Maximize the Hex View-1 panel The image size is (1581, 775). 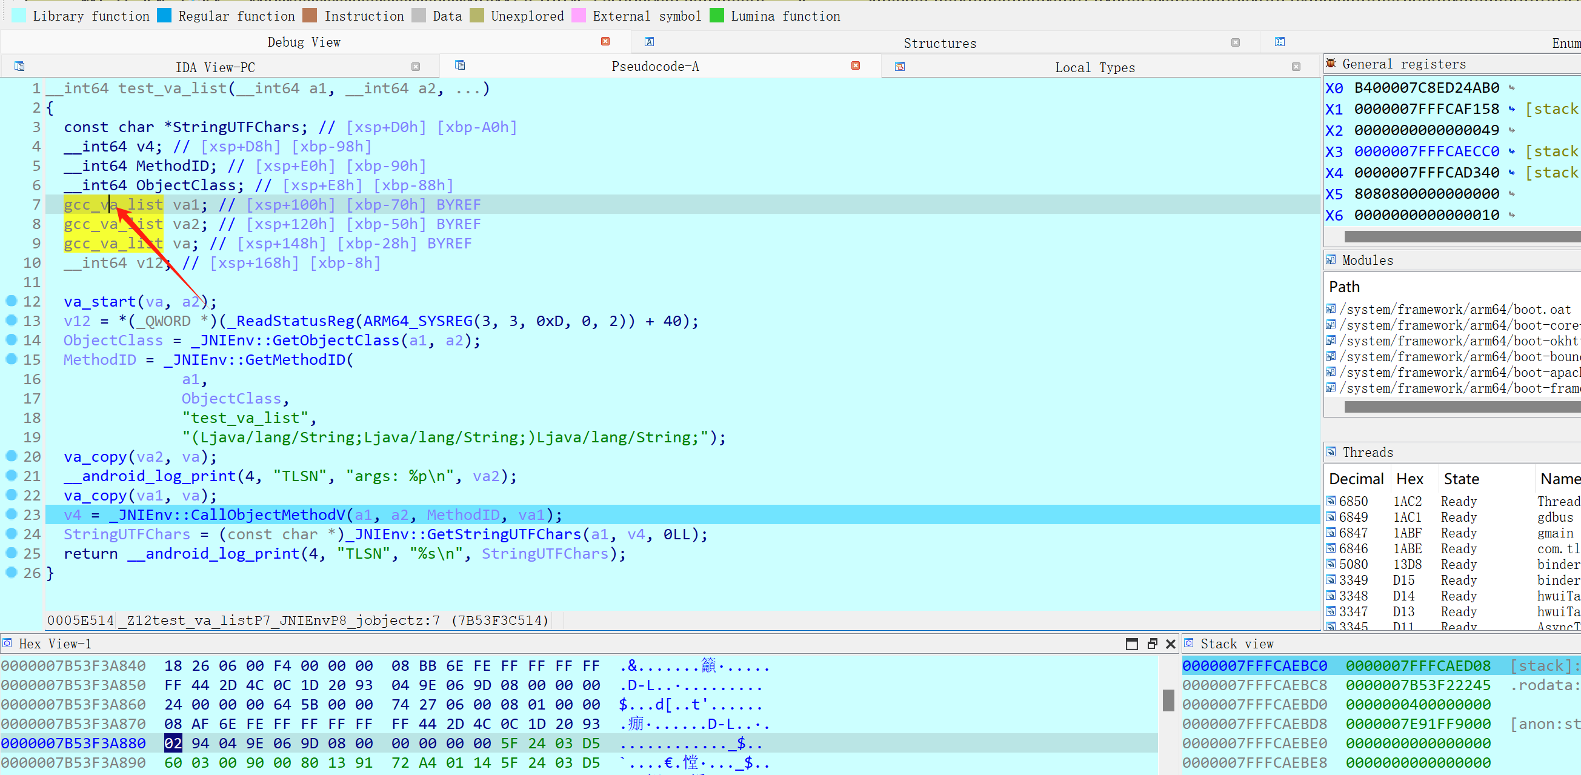pyautogui.click(x=1132, y=643)
